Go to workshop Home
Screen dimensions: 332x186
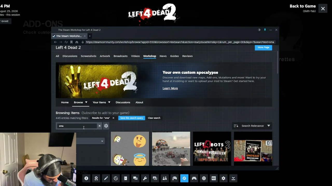[x=65, y=102]
